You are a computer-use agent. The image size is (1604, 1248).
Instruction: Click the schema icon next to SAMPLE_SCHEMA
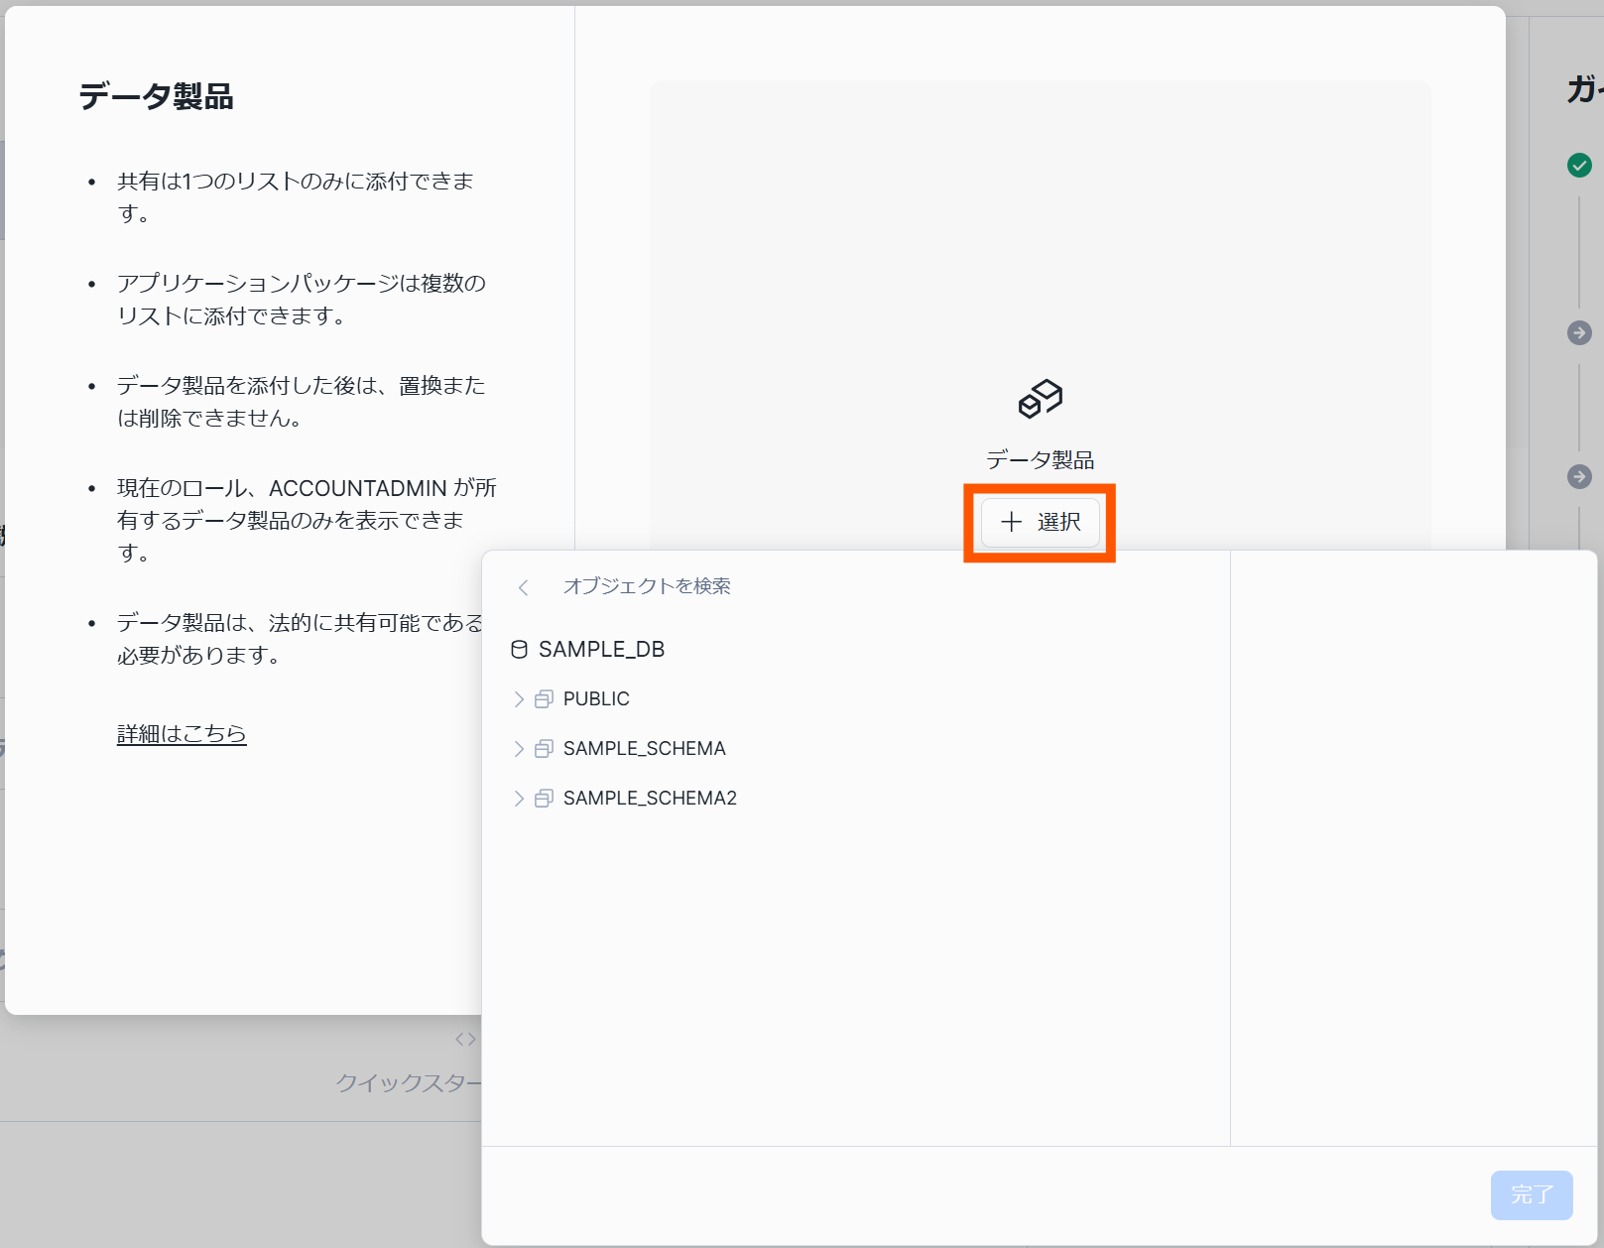pyautogui.click(x=543, y=748)
